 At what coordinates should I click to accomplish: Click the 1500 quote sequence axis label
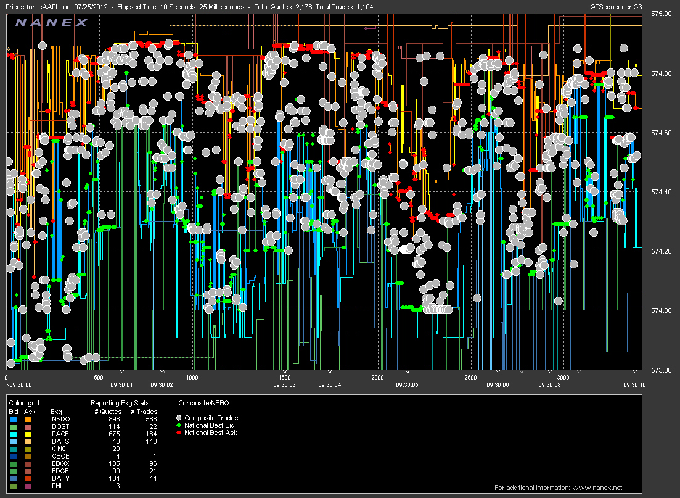point(285,377)
